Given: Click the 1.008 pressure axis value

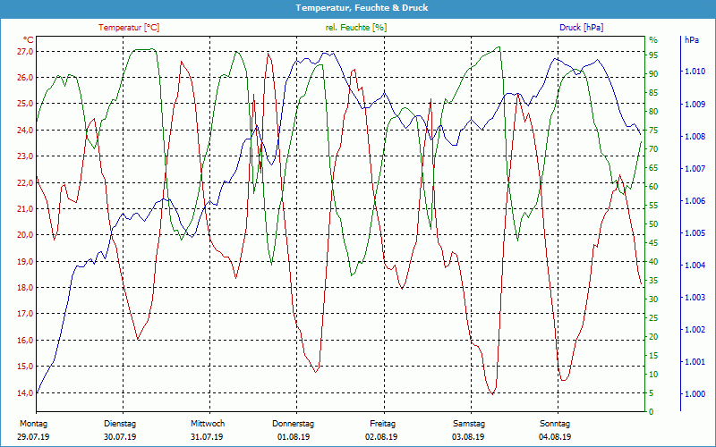Looking at the screenshot, I should click(695, 137).
